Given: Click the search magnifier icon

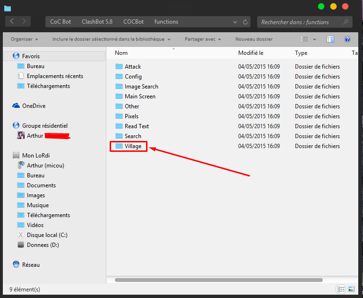Looking at the screenshot, I should [x=346, y=22].
